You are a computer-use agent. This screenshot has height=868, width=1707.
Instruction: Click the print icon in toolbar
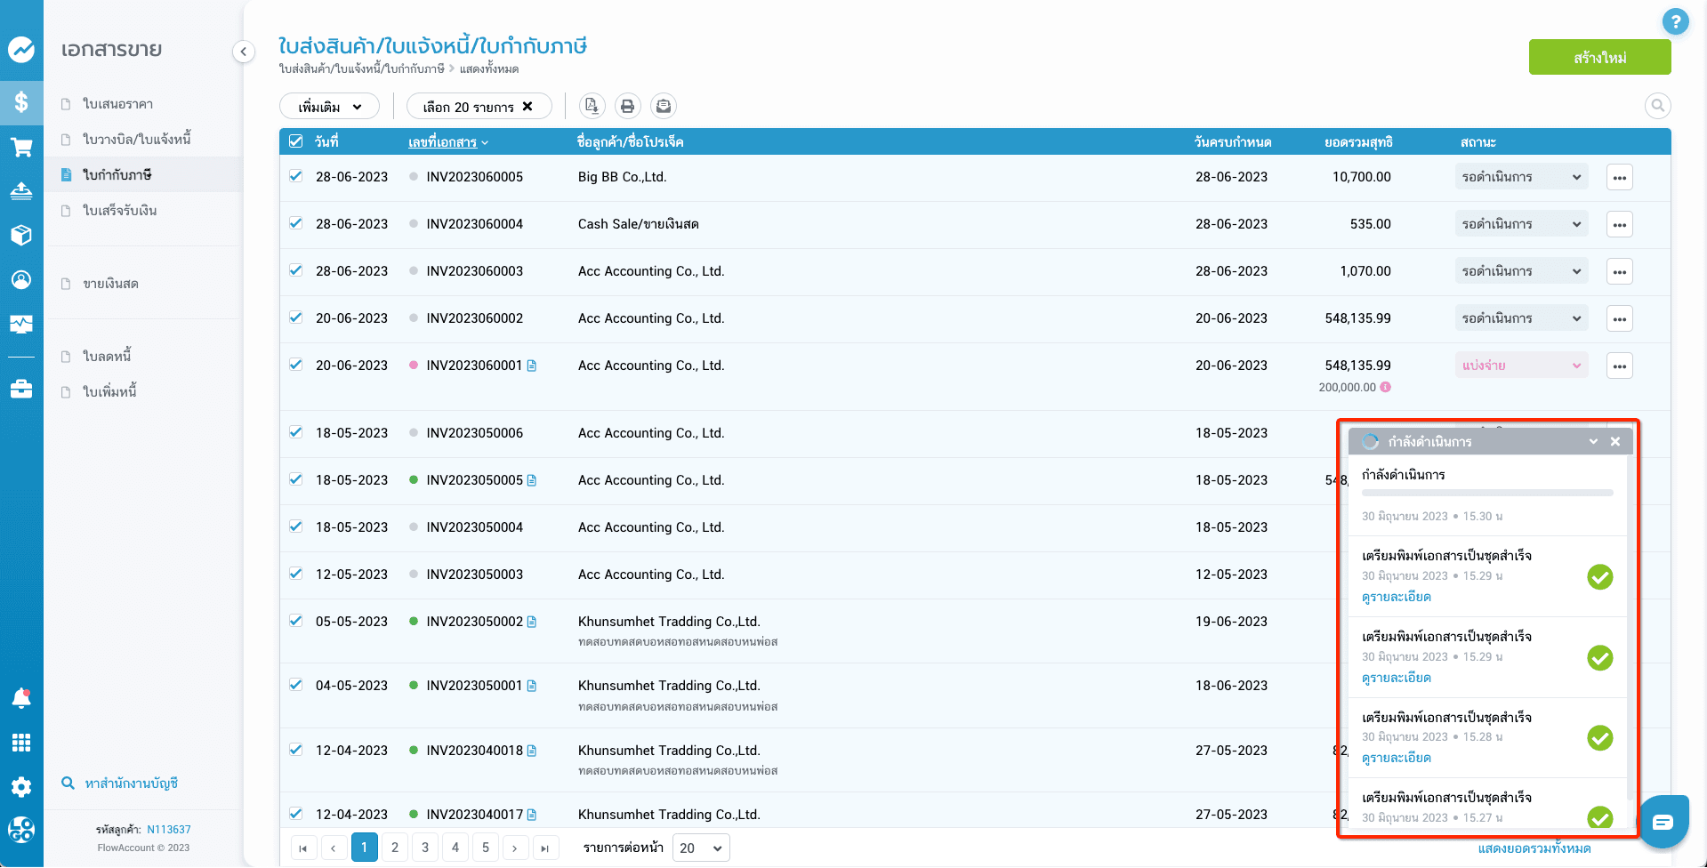click(x=627, y=107)
